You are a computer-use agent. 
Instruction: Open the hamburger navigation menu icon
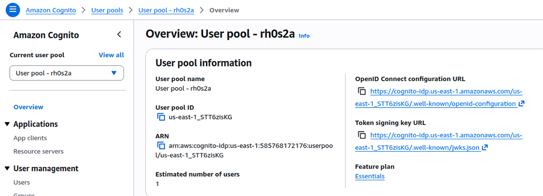13,10
